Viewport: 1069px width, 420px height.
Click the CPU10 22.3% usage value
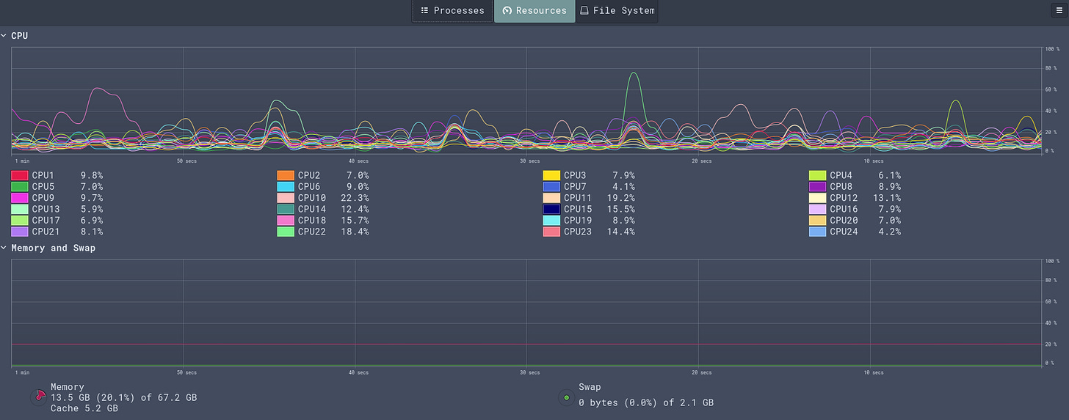(355, 198)
